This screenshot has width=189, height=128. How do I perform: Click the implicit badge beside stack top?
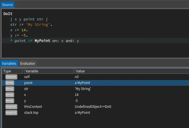click(x=11, y=113)
